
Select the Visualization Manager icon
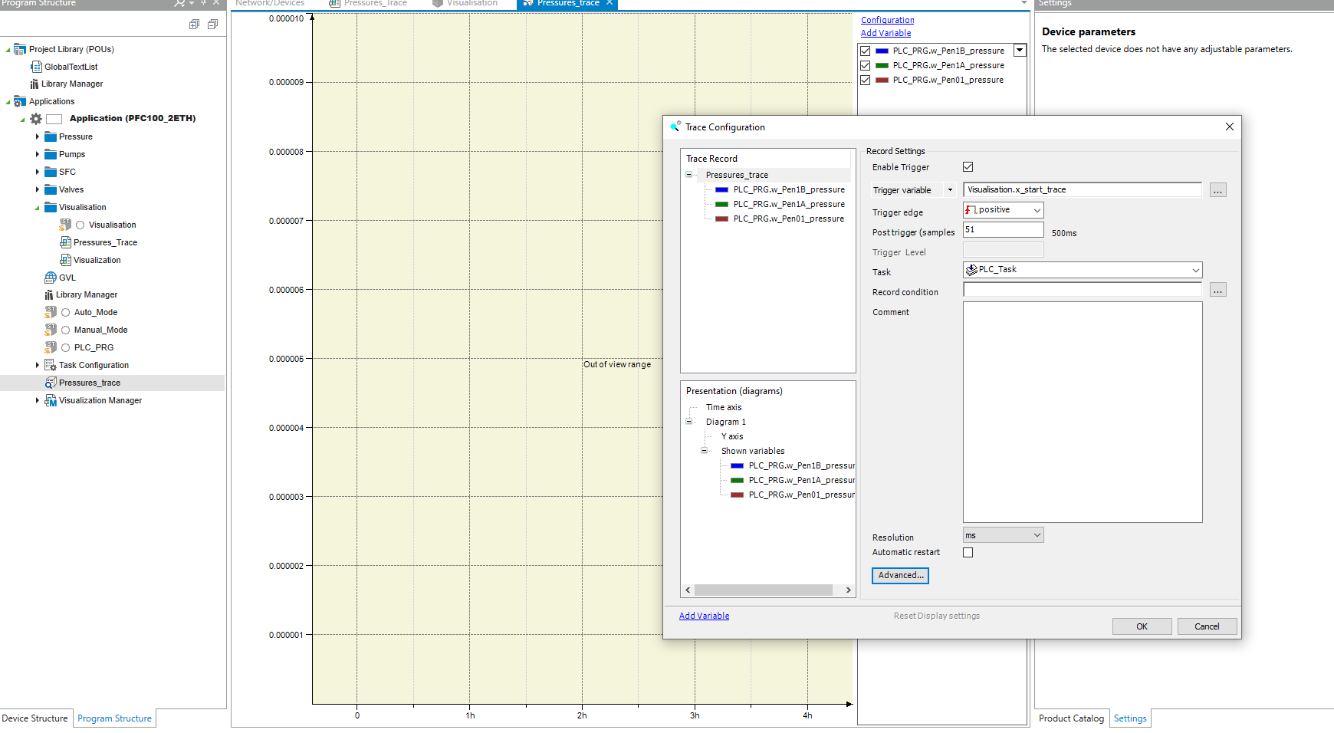point(51,400)
